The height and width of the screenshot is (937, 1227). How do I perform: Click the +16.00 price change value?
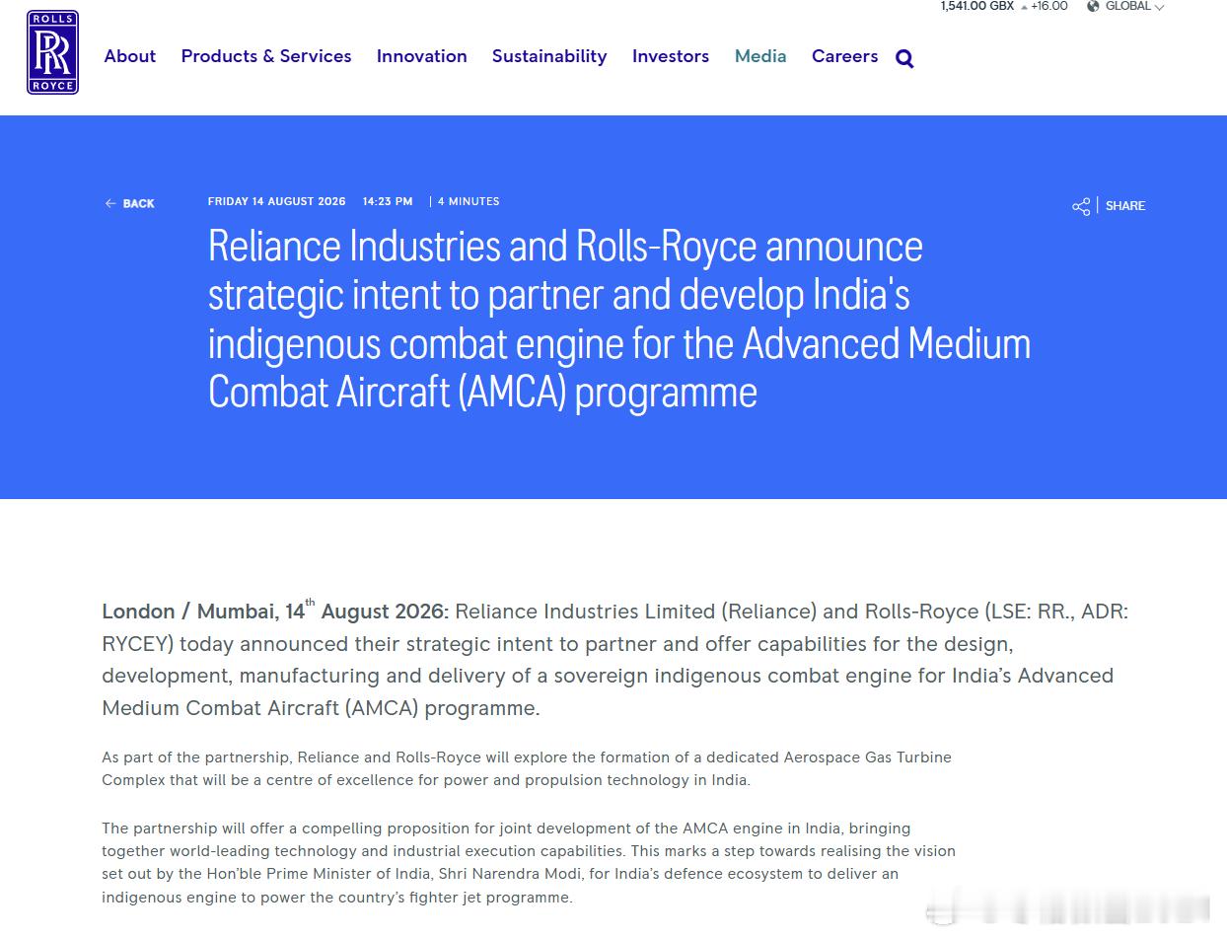click(x=1049, y=6)
